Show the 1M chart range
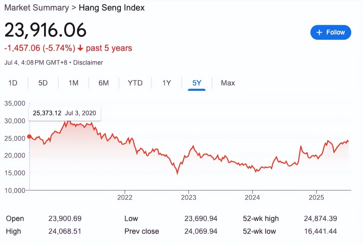 click(73, 83)
